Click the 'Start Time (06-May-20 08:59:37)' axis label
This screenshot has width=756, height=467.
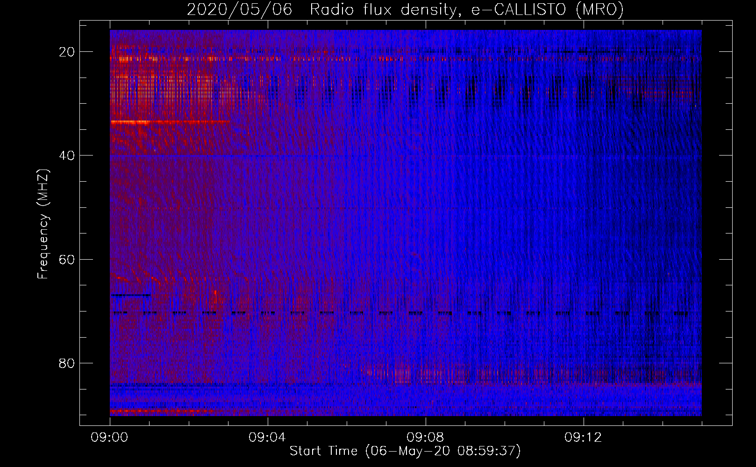coord(405,451)
